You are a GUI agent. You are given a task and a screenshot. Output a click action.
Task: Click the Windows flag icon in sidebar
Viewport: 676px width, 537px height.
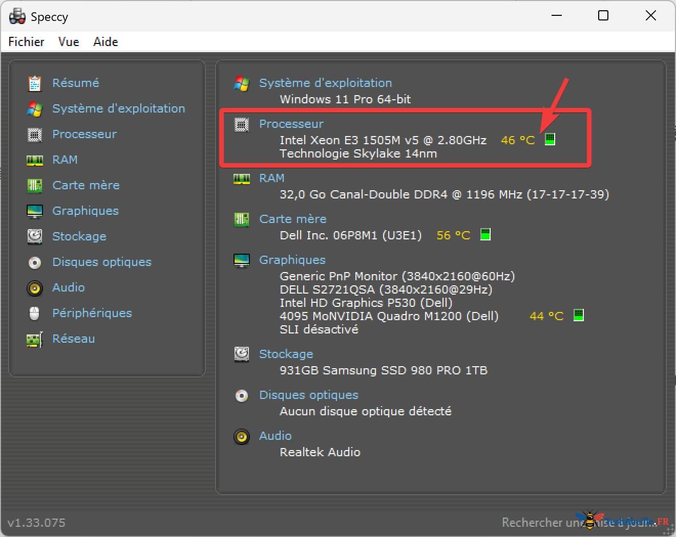point(34,108)
